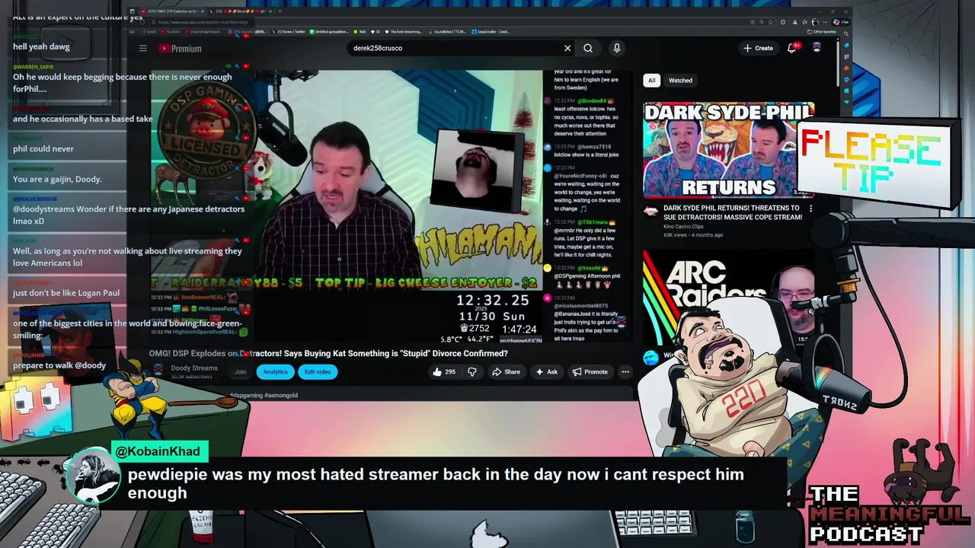Open the ARC Raiders video thumbnail
This screenshot has height=548, width=975.
click(729, 297)
